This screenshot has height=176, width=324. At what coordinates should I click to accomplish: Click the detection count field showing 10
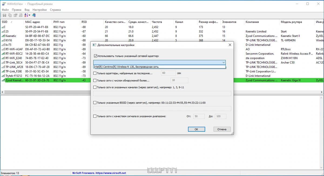(x=179, y=80)
